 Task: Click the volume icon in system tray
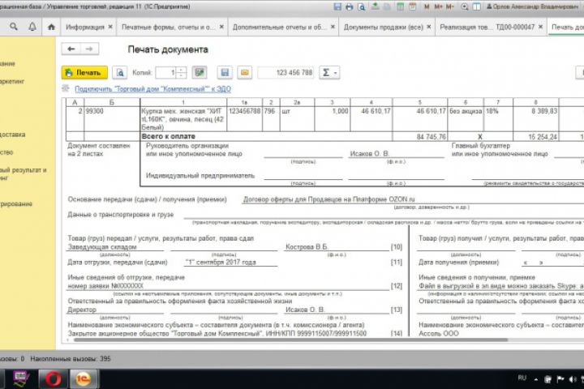(x=572, y=379)
